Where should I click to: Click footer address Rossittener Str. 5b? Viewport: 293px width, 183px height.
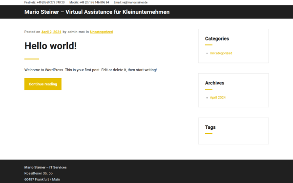39,173
